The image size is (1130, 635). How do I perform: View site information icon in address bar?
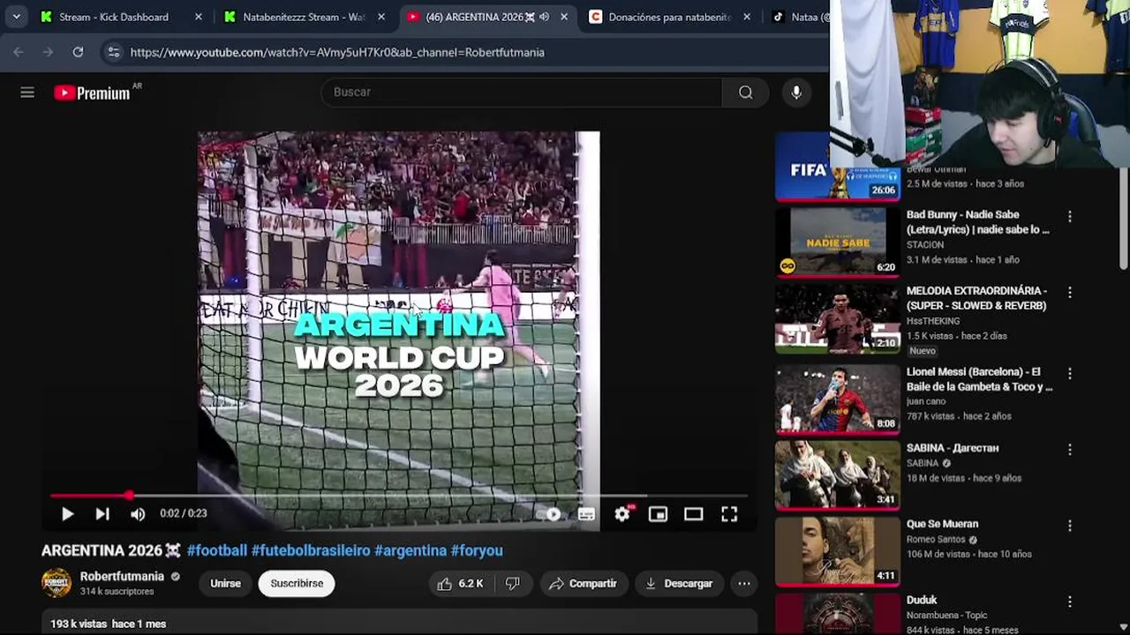[113, 53]
